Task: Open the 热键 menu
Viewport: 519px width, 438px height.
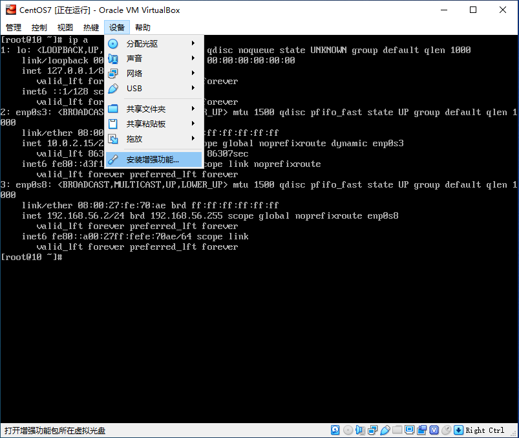Action: coord(91,28)
